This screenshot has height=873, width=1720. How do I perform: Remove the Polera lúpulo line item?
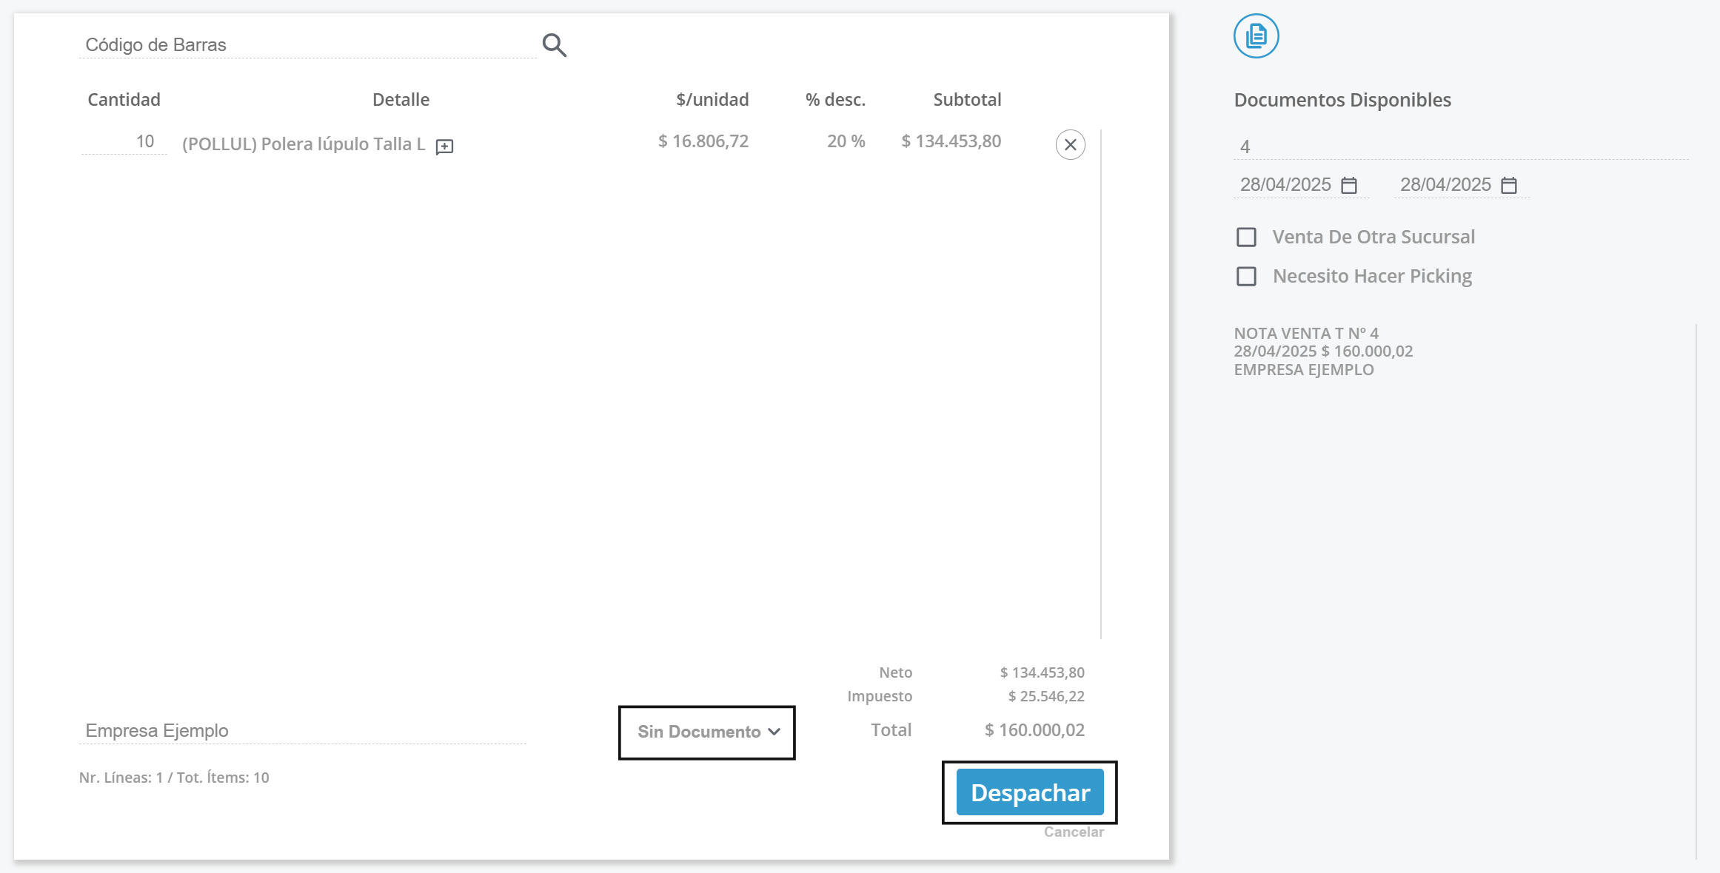coord(1070,145)
